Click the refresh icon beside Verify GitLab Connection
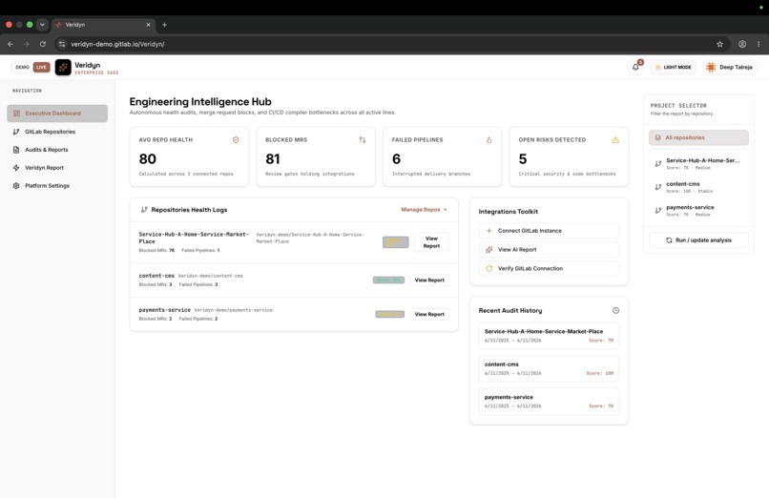Viewport: 769px width, 498px height. click(x=488, y=269)
